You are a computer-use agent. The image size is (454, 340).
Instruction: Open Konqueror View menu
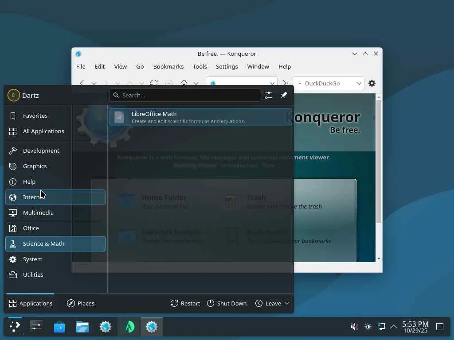tap(121, 66)
